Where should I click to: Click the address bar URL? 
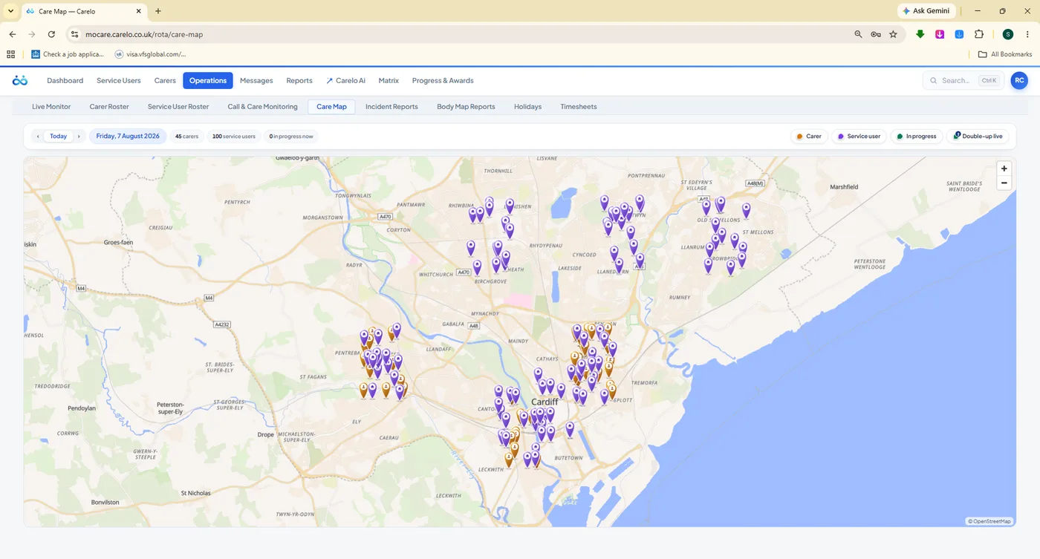click(144, 35)
